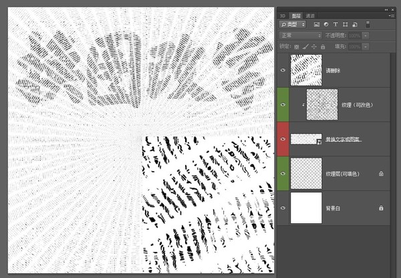Open the 类型 filter type dropdown
This screenshot has width=401, height=278.
(293, 25)
